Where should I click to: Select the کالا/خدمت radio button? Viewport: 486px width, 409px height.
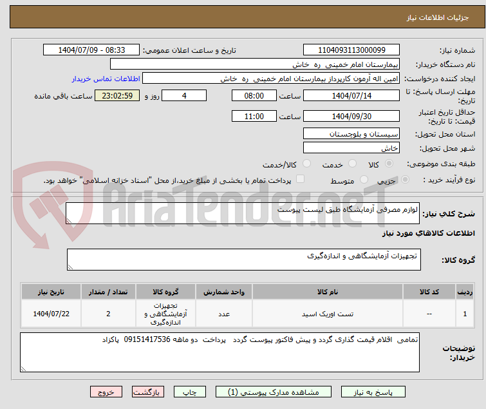click(306, 164)
